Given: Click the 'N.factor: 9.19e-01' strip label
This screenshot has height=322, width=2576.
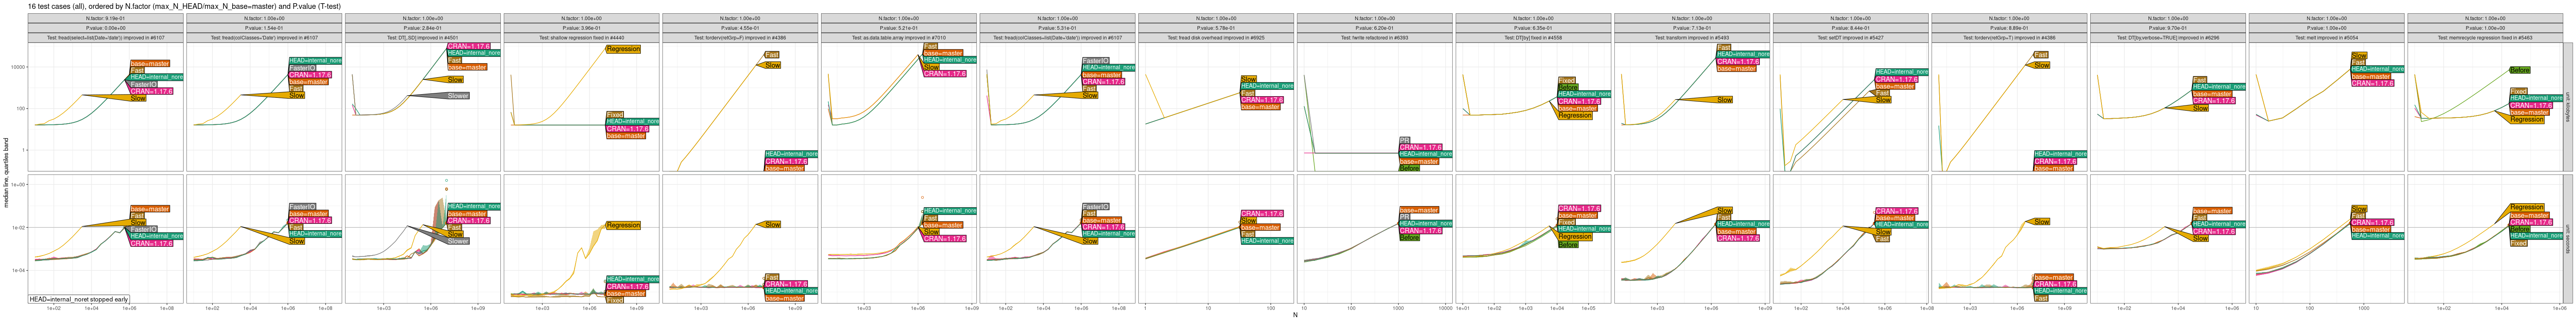Looking at the screenshot, I should pos(106,18).
